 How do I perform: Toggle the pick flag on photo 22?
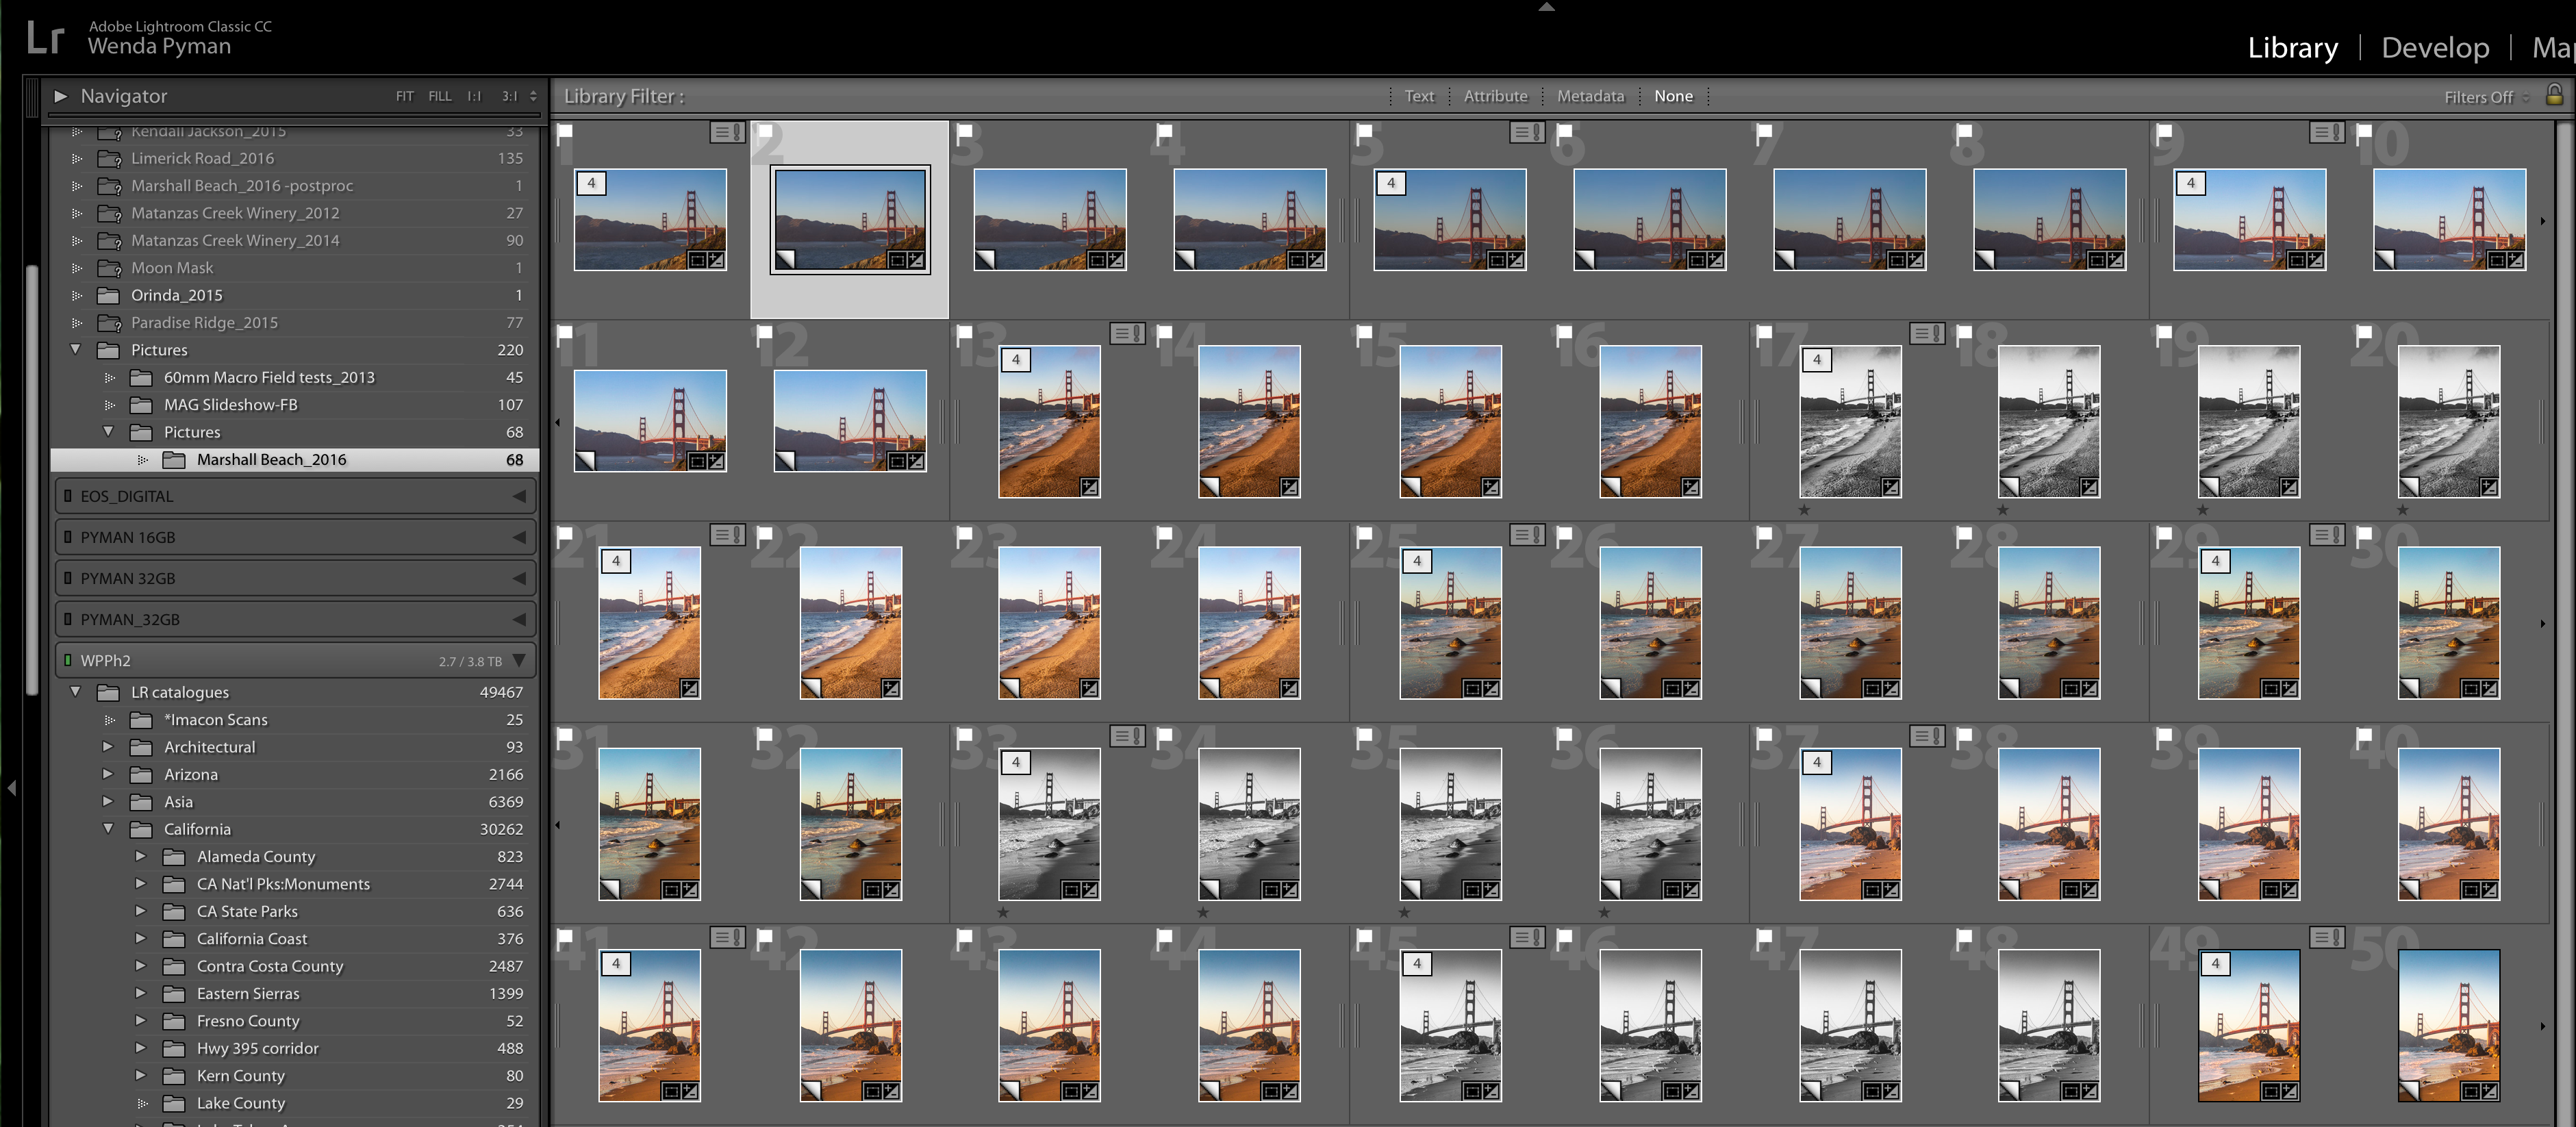(x=765, y=535)
